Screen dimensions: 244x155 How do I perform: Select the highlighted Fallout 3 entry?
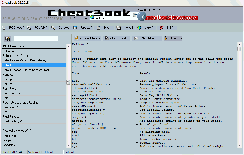[x=34, y=65]
